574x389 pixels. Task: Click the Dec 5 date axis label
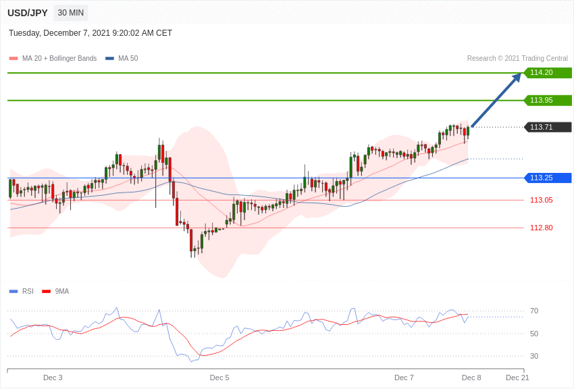(x=219, y=378)
